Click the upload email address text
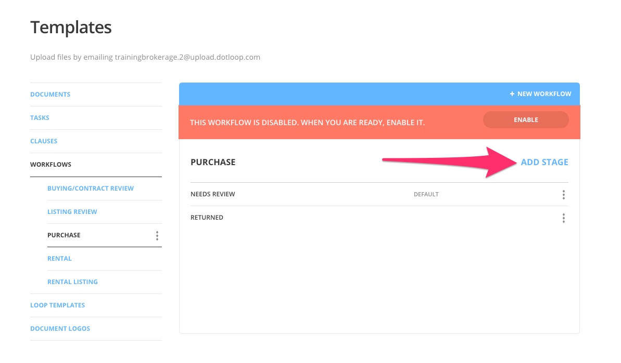Image resolution: width=621 pixels, height=363 pixels. pos(187,57)
